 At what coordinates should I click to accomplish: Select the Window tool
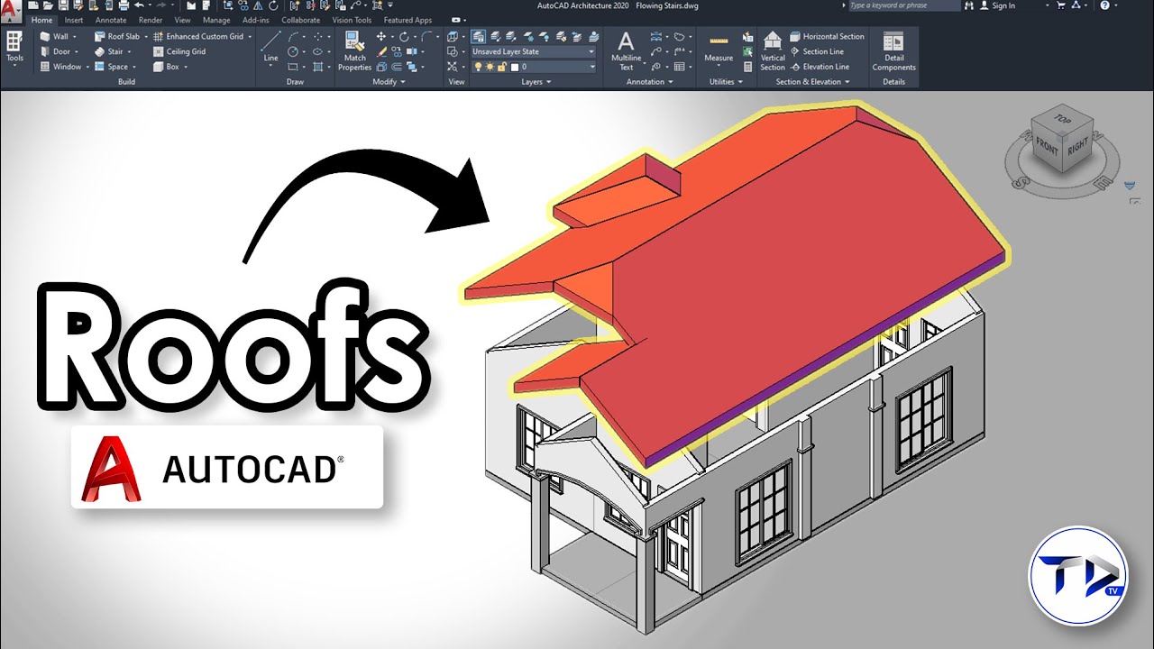[60, 67]
